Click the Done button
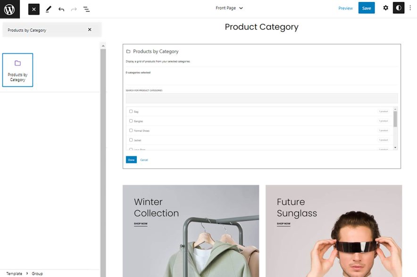This screenshot has width=417, height=277. point(131,160)
